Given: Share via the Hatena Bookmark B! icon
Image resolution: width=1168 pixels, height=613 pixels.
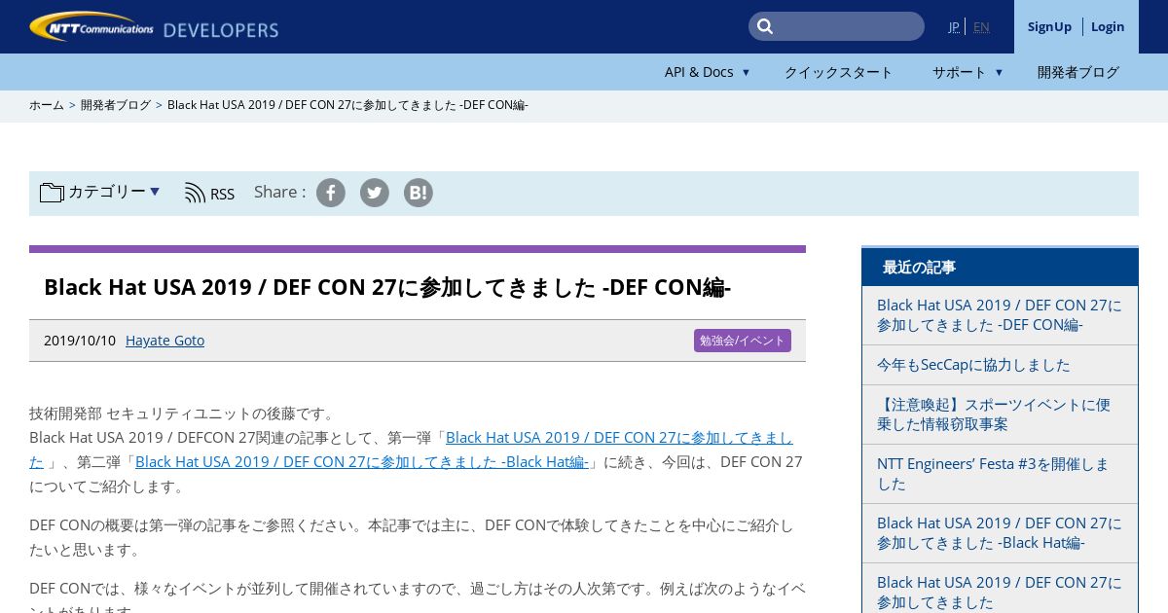Looking at the screenshot, I should [419, 193].
